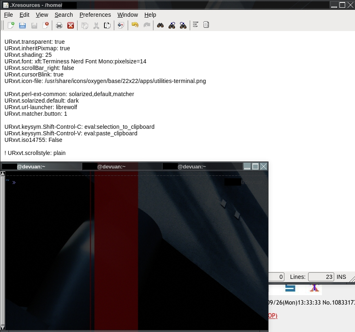Click the Lines count field showing 23
This screenshot has width=355, height=332.
[321, 277]
